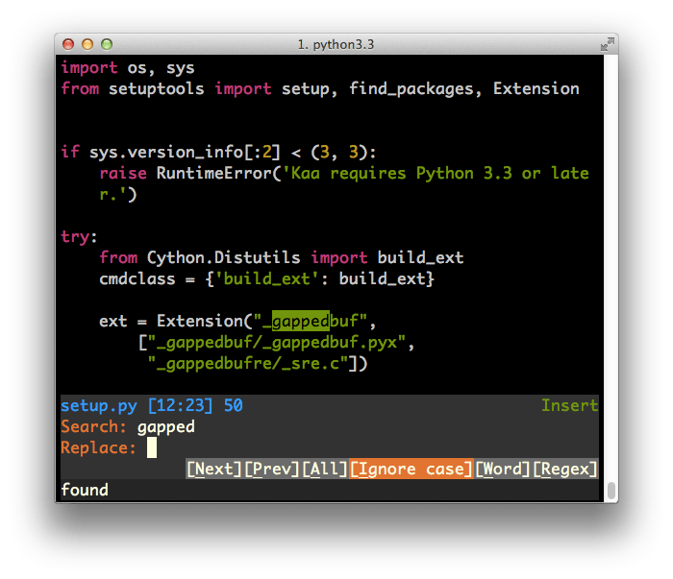Viewport: 673px width, 579px height.
Task: Click 'sys.version_info' in the if statement
Action: point(166,152)
